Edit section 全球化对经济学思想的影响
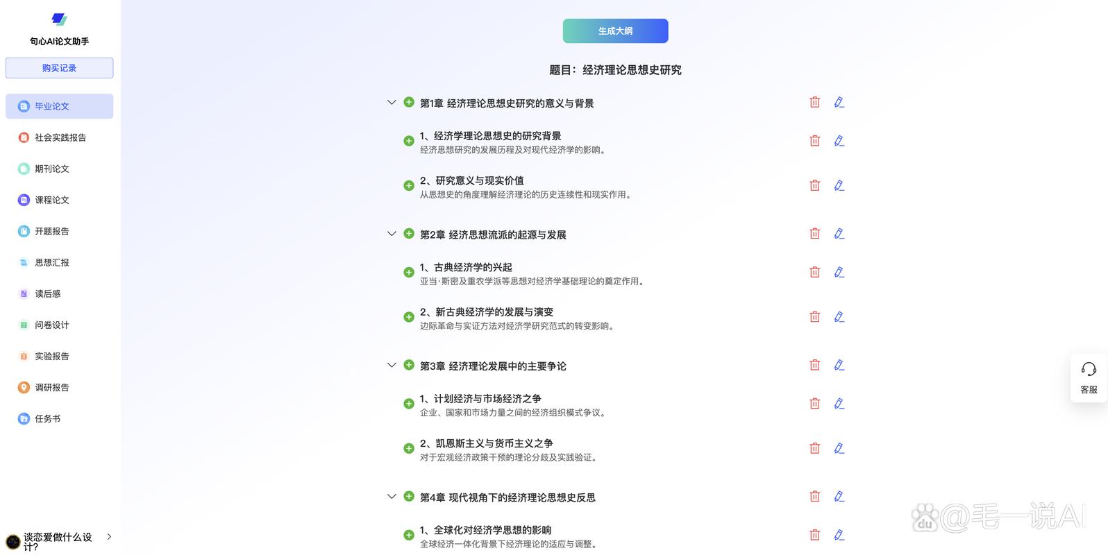This screenshot has width=1108, height=555. 839,535
